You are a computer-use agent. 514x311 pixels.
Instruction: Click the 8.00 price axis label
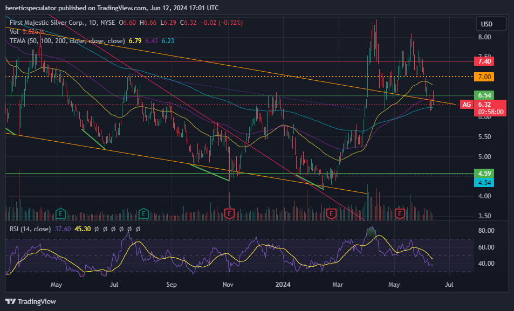click(484, 37)
